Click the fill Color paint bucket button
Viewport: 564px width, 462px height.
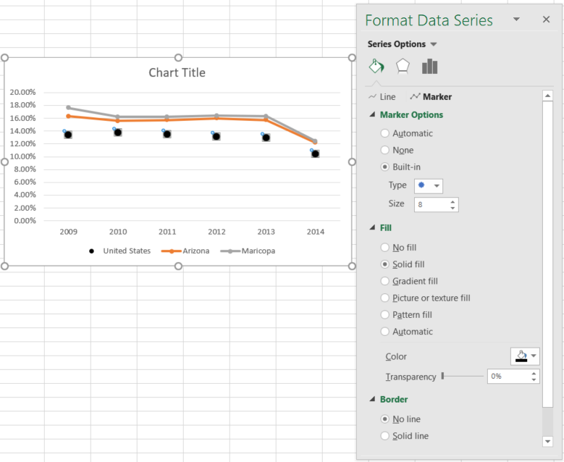521,356
